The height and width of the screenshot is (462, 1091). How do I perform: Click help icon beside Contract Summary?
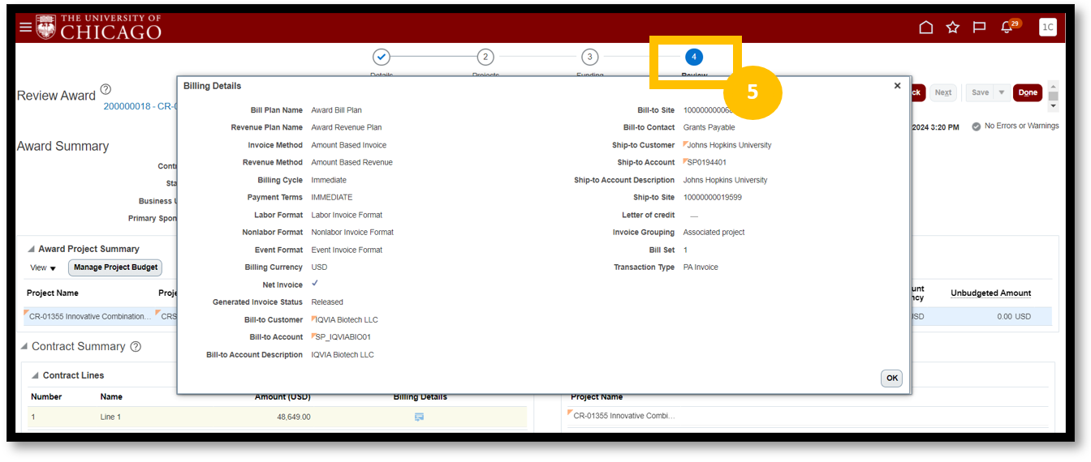(x=136, y=346)
